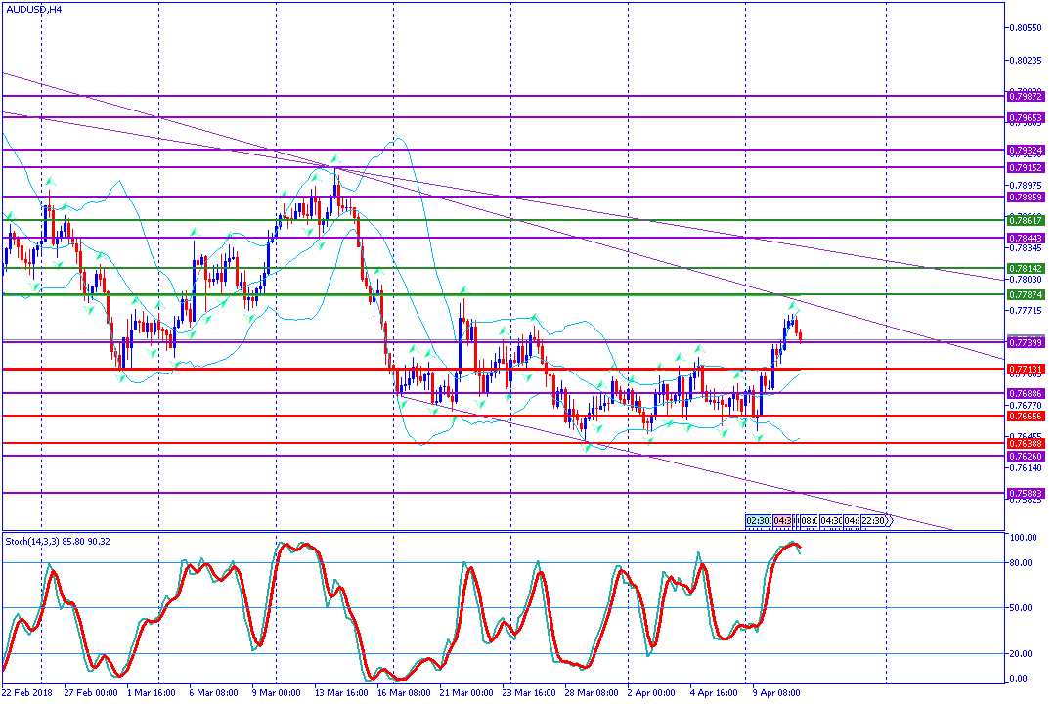1056x704 pixels.
Task: Select the red 0.76656 support label
Action: (x=1026, y=416)
